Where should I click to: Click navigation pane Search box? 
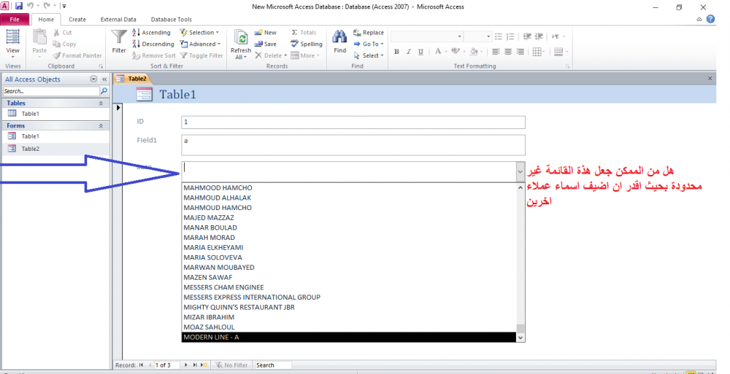51,91
